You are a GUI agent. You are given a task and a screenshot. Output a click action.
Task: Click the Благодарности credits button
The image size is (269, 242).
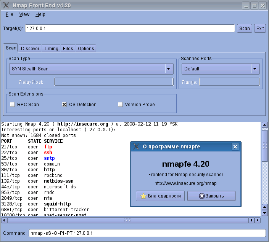pyautogui.click(x=160, y=196)
